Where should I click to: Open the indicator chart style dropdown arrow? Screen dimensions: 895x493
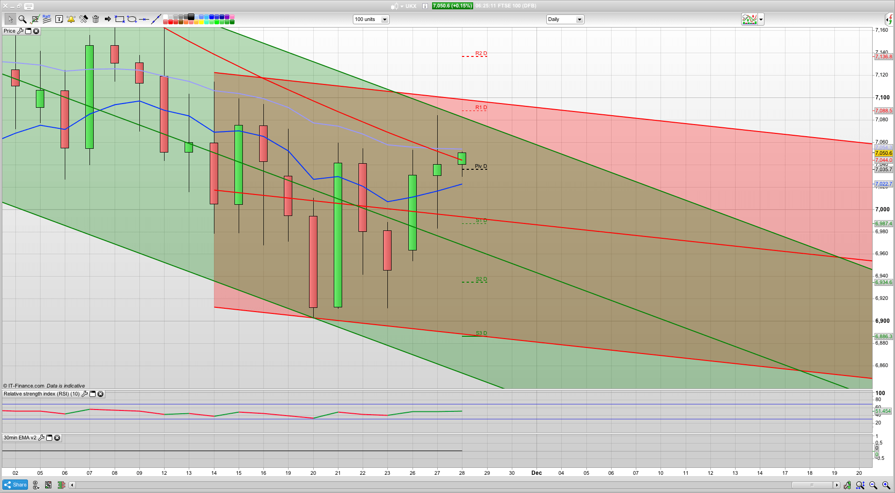pyautogui.click(x=760, y=19)
